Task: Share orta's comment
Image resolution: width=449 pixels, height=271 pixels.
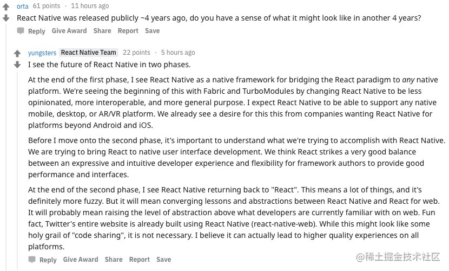Action: [102, 31]
